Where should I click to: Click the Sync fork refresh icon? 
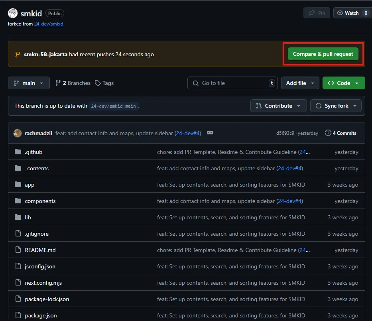tap(319, 106)
